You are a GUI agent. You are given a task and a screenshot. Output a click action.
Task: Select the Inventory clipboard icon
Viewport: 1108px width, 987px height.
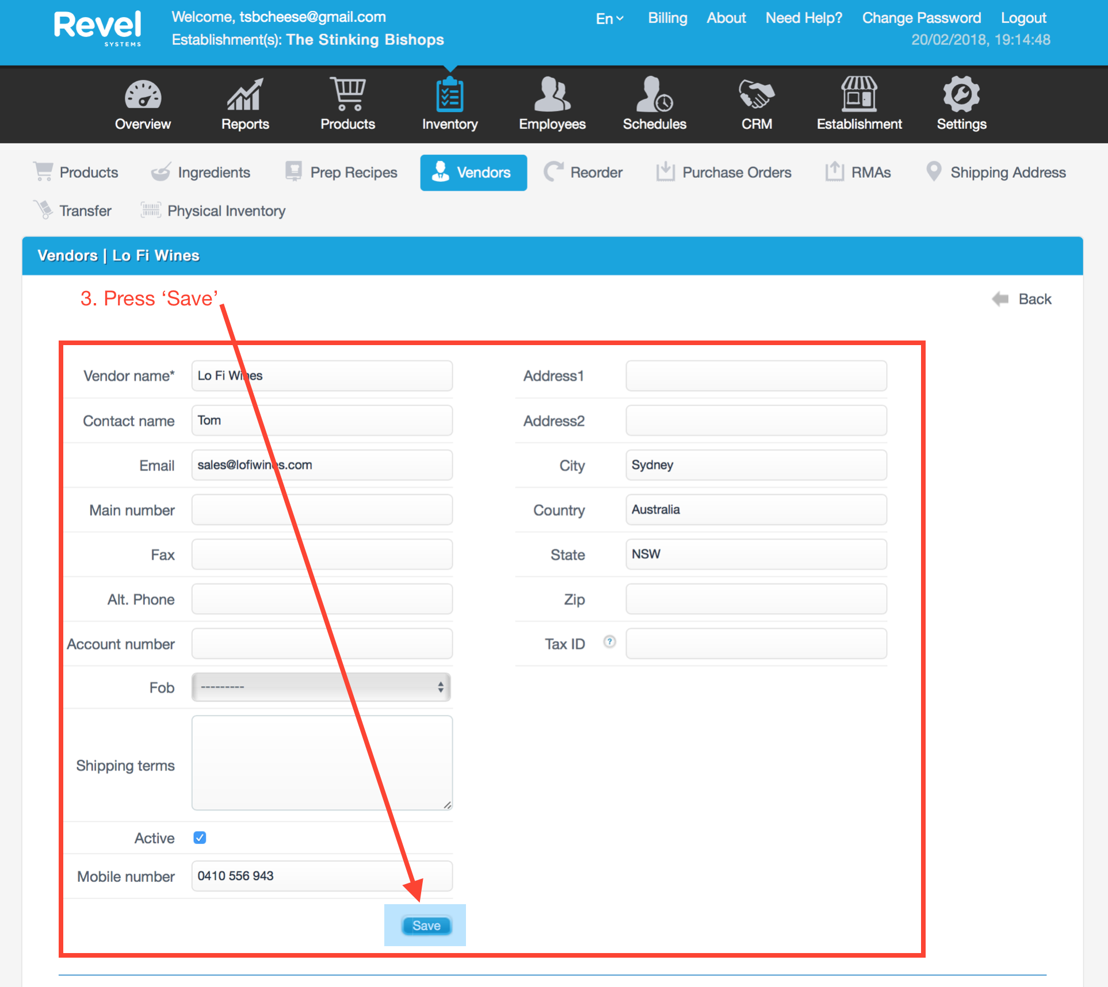point(450,95)
